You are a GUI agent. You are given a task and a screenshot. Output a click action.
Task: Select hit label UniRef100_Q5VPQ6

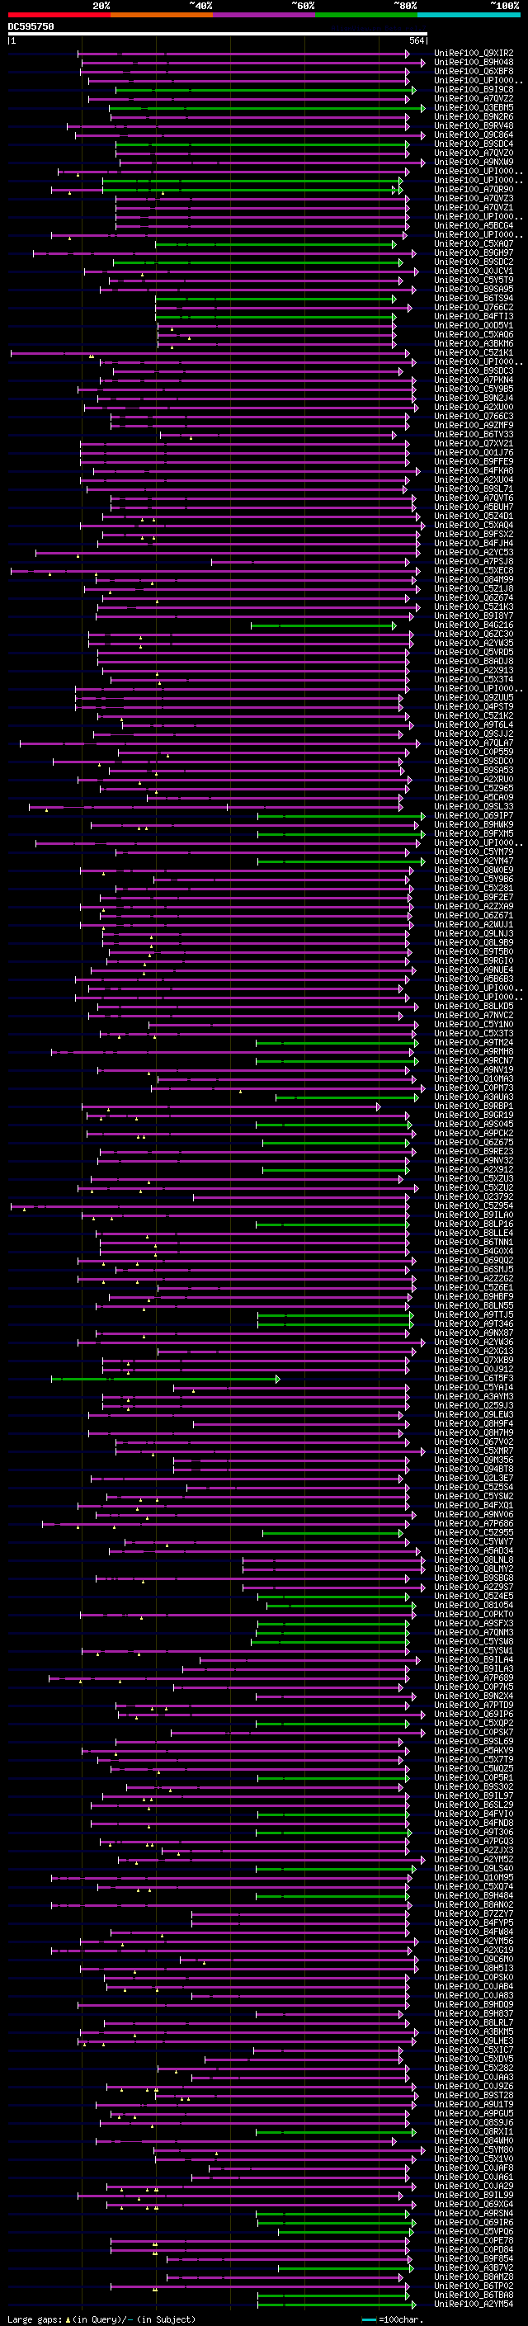[x=474, y=2231]
